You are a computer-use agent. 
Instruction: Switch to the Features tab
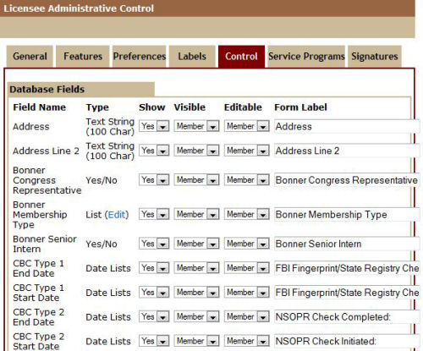(x=83, y=57)
